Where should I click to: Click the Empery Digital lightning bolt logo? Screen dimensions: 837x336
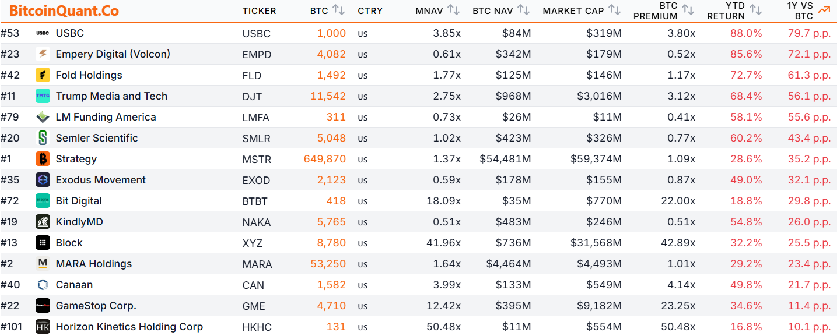(42, 54)
